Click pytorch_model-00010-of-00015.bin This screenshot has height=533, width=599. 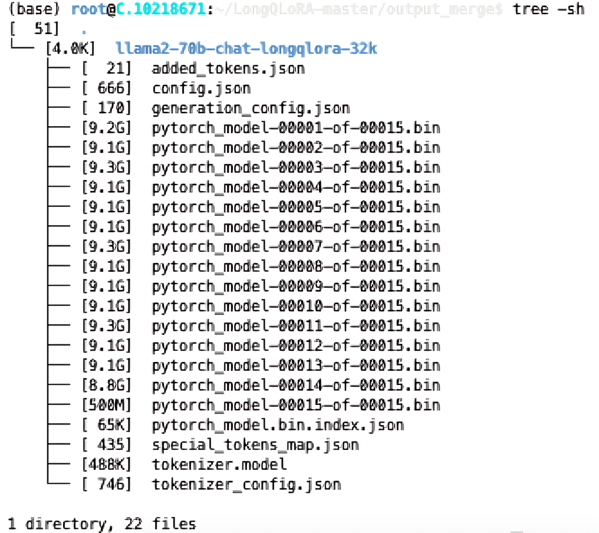click(x=296, y=307)
